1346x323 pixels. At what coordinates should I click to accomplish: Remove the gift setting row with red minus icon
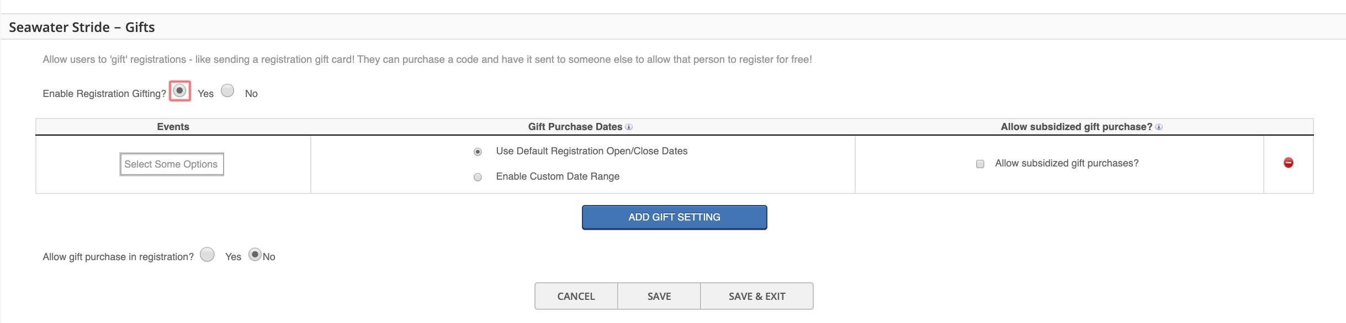(1289, 163)
